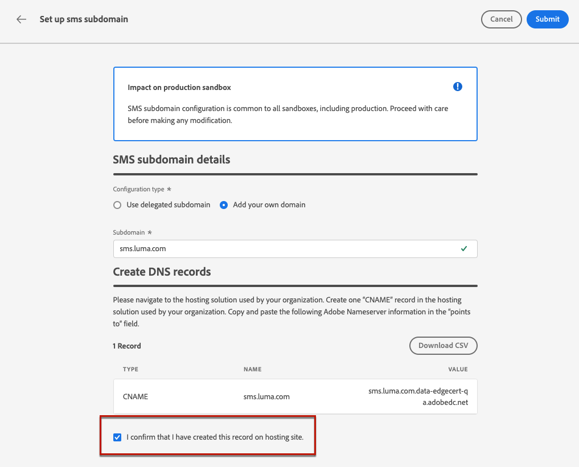Click the Create DNS records heading
The height and width of the screenshot is (467, 579).
[162, 272]
